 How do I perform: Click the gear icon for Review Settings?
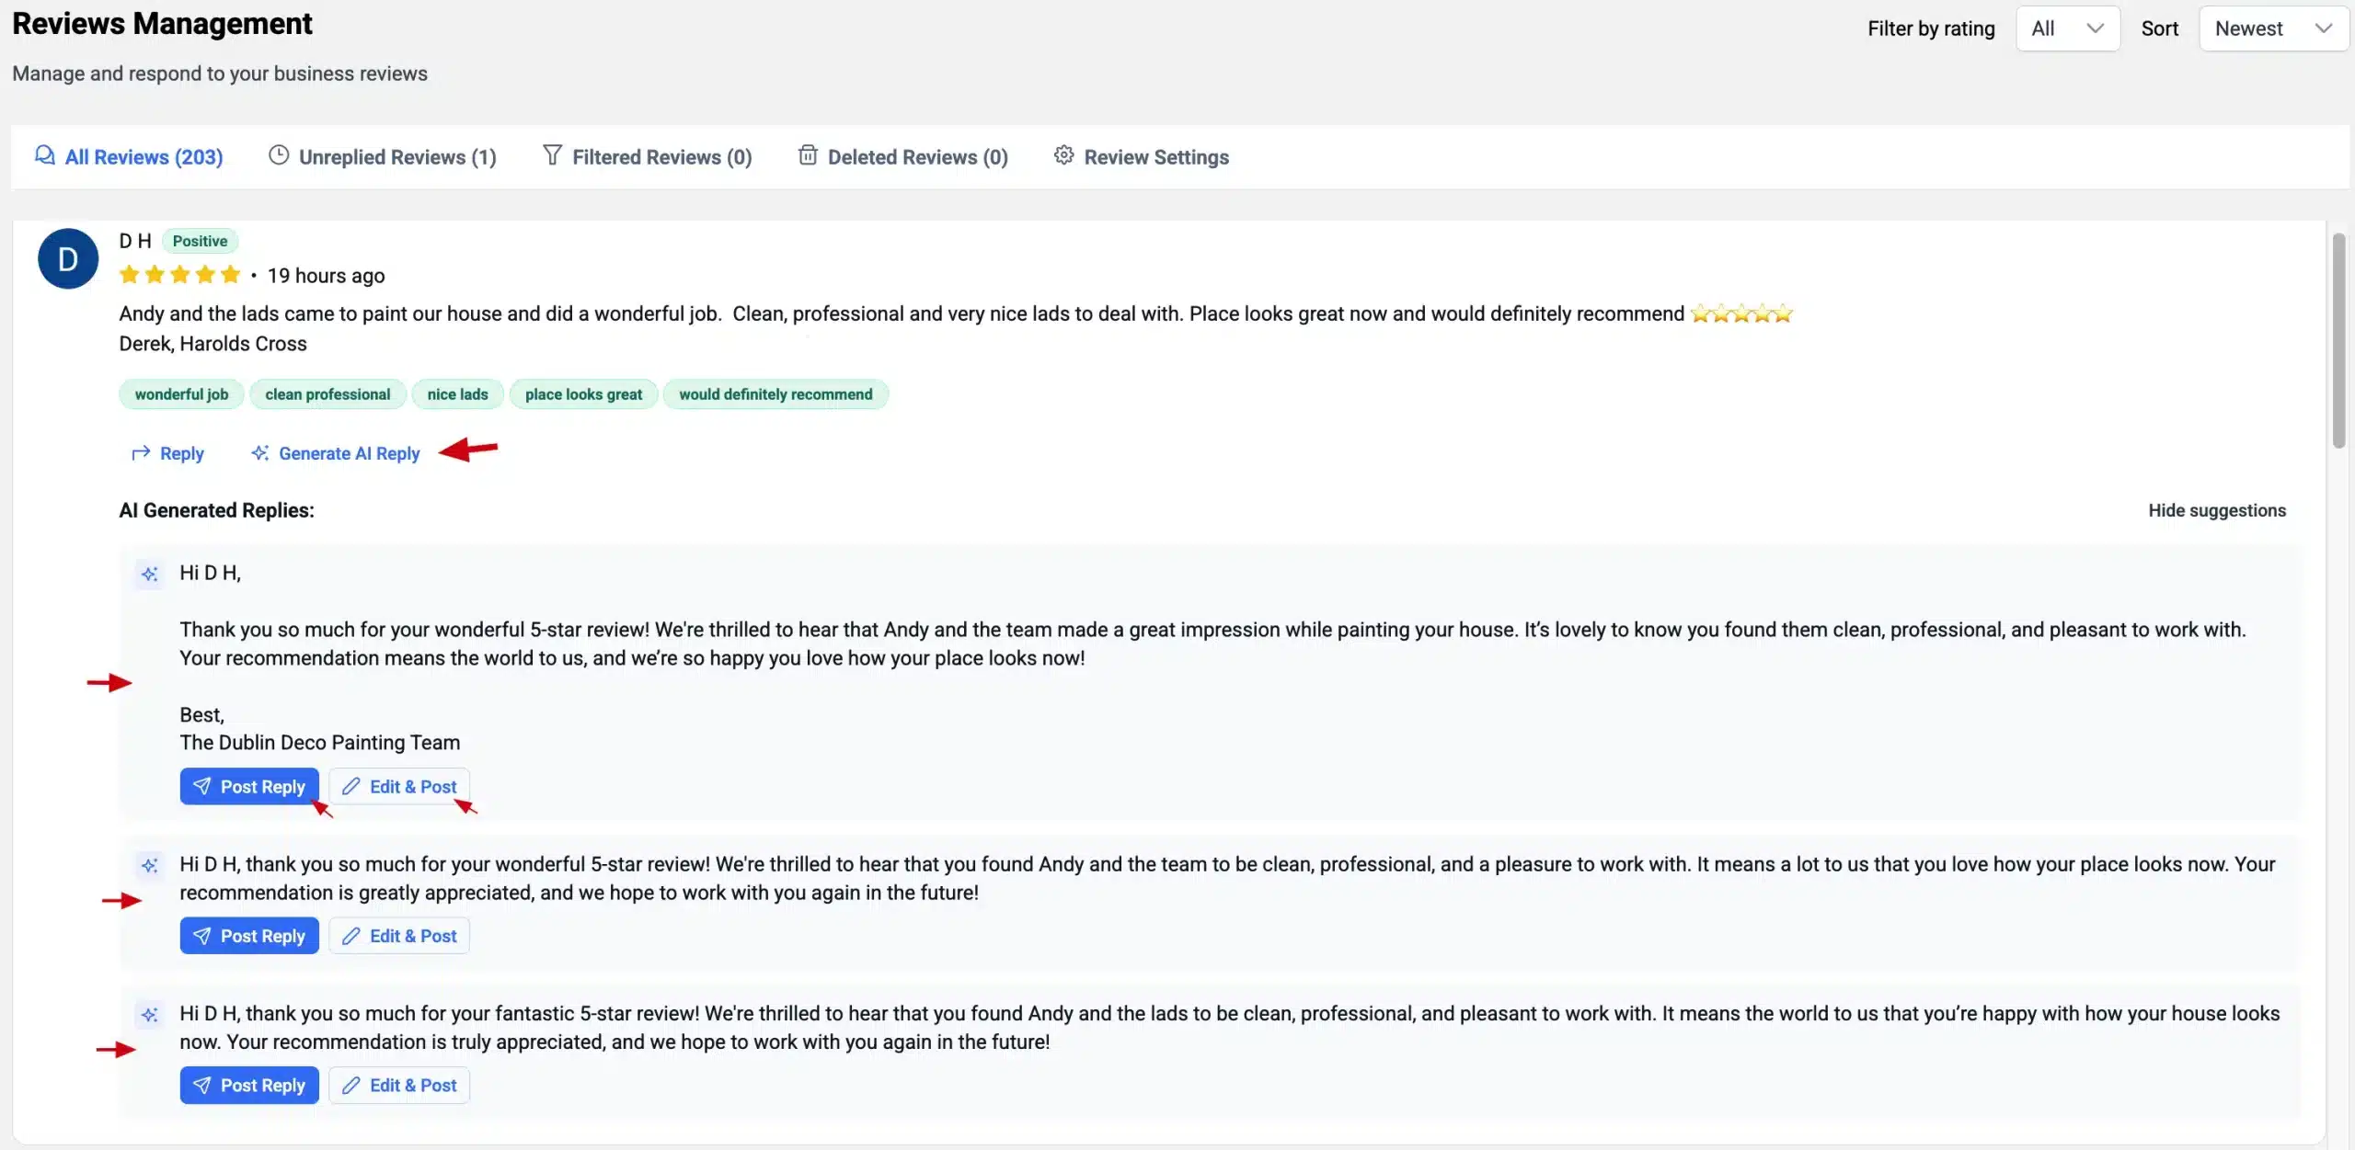(x=1063, y=155)
